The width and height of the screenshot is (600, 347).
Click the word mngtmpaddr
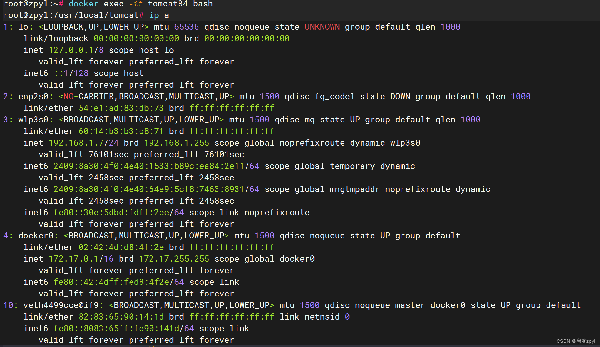(x=355, y=189)
